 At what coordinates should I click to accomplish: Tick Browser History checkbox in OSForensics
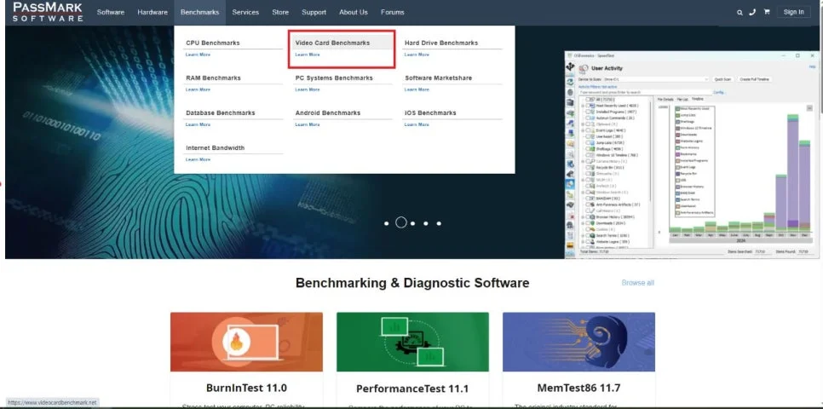(589, 216)
